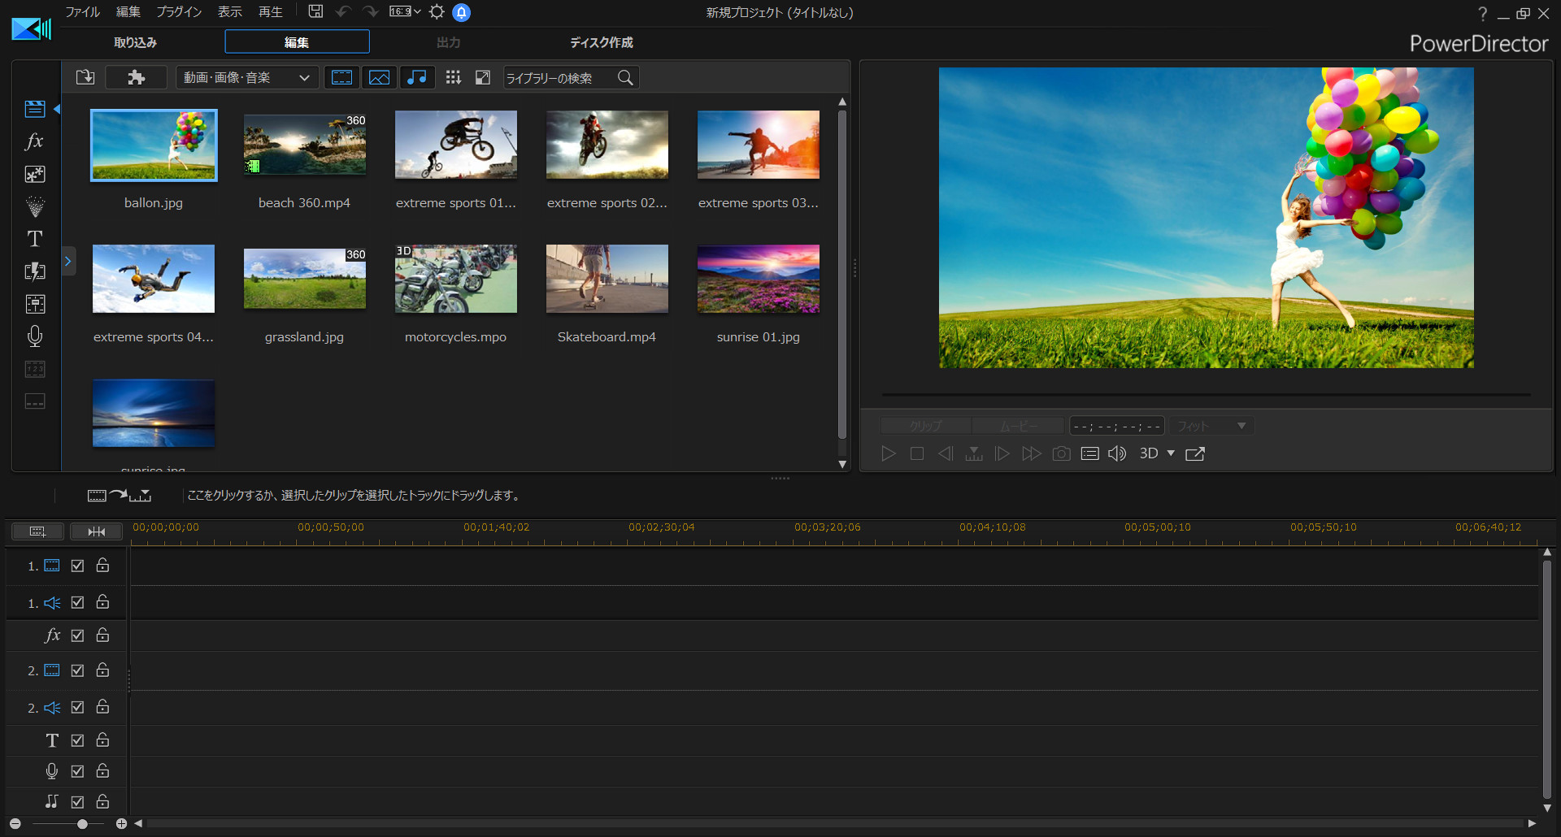
Task: Undock the preview window icon
Action: pos(1195,453)
